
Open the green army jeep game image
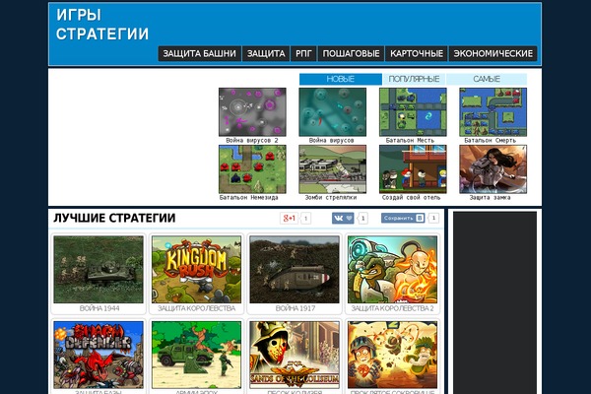(196, 355)
